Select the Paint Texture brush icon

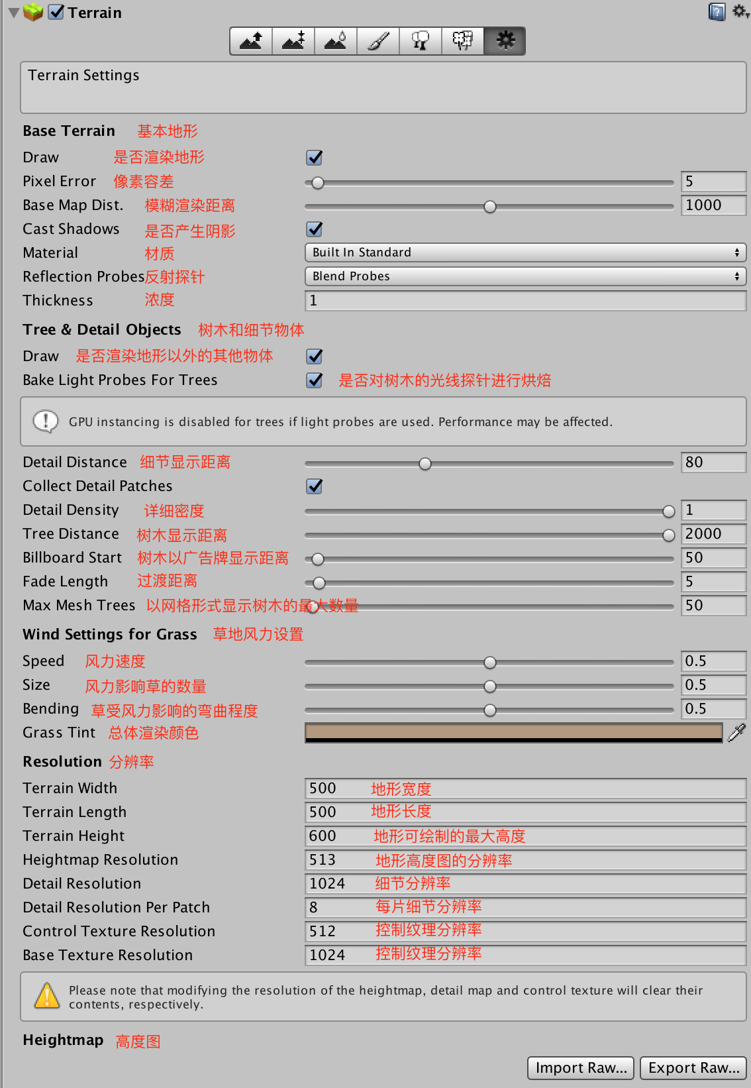378,41
